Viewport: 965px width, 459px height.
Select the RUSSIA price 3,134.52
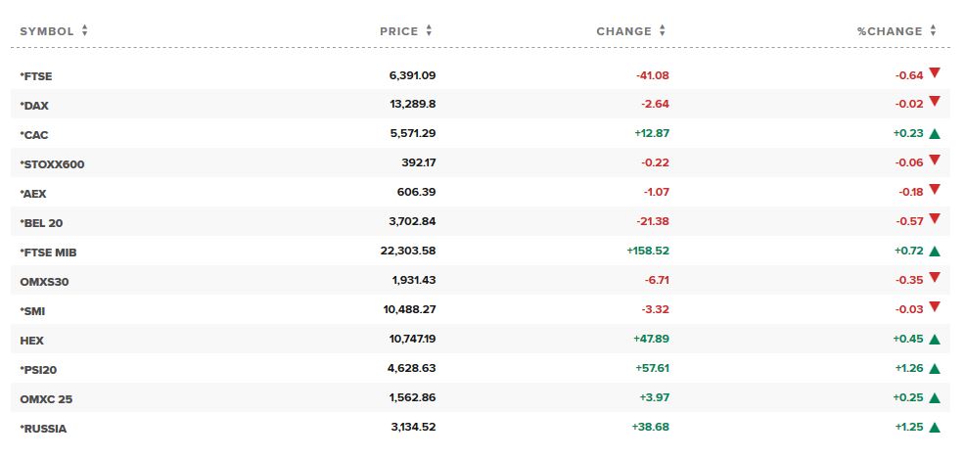(x=414, y=427)
